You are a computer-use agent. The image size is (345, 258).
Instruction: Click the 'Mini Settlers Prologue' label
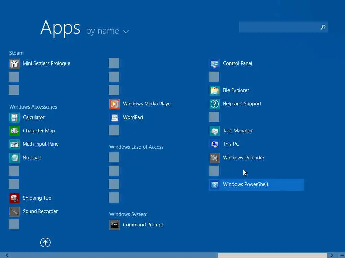pyautogui.click(x=46, y=63)
